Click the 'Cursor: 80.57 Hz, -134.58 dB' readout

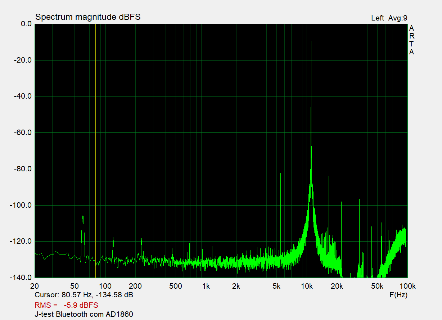point(84,295)
